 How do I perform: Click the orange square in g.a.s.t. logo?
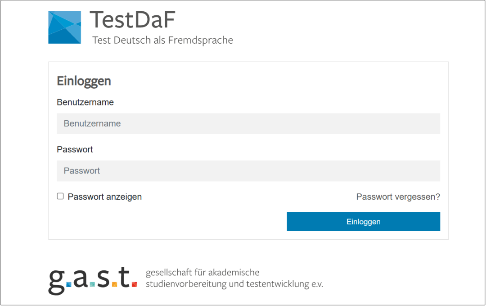tap(114, 284)
